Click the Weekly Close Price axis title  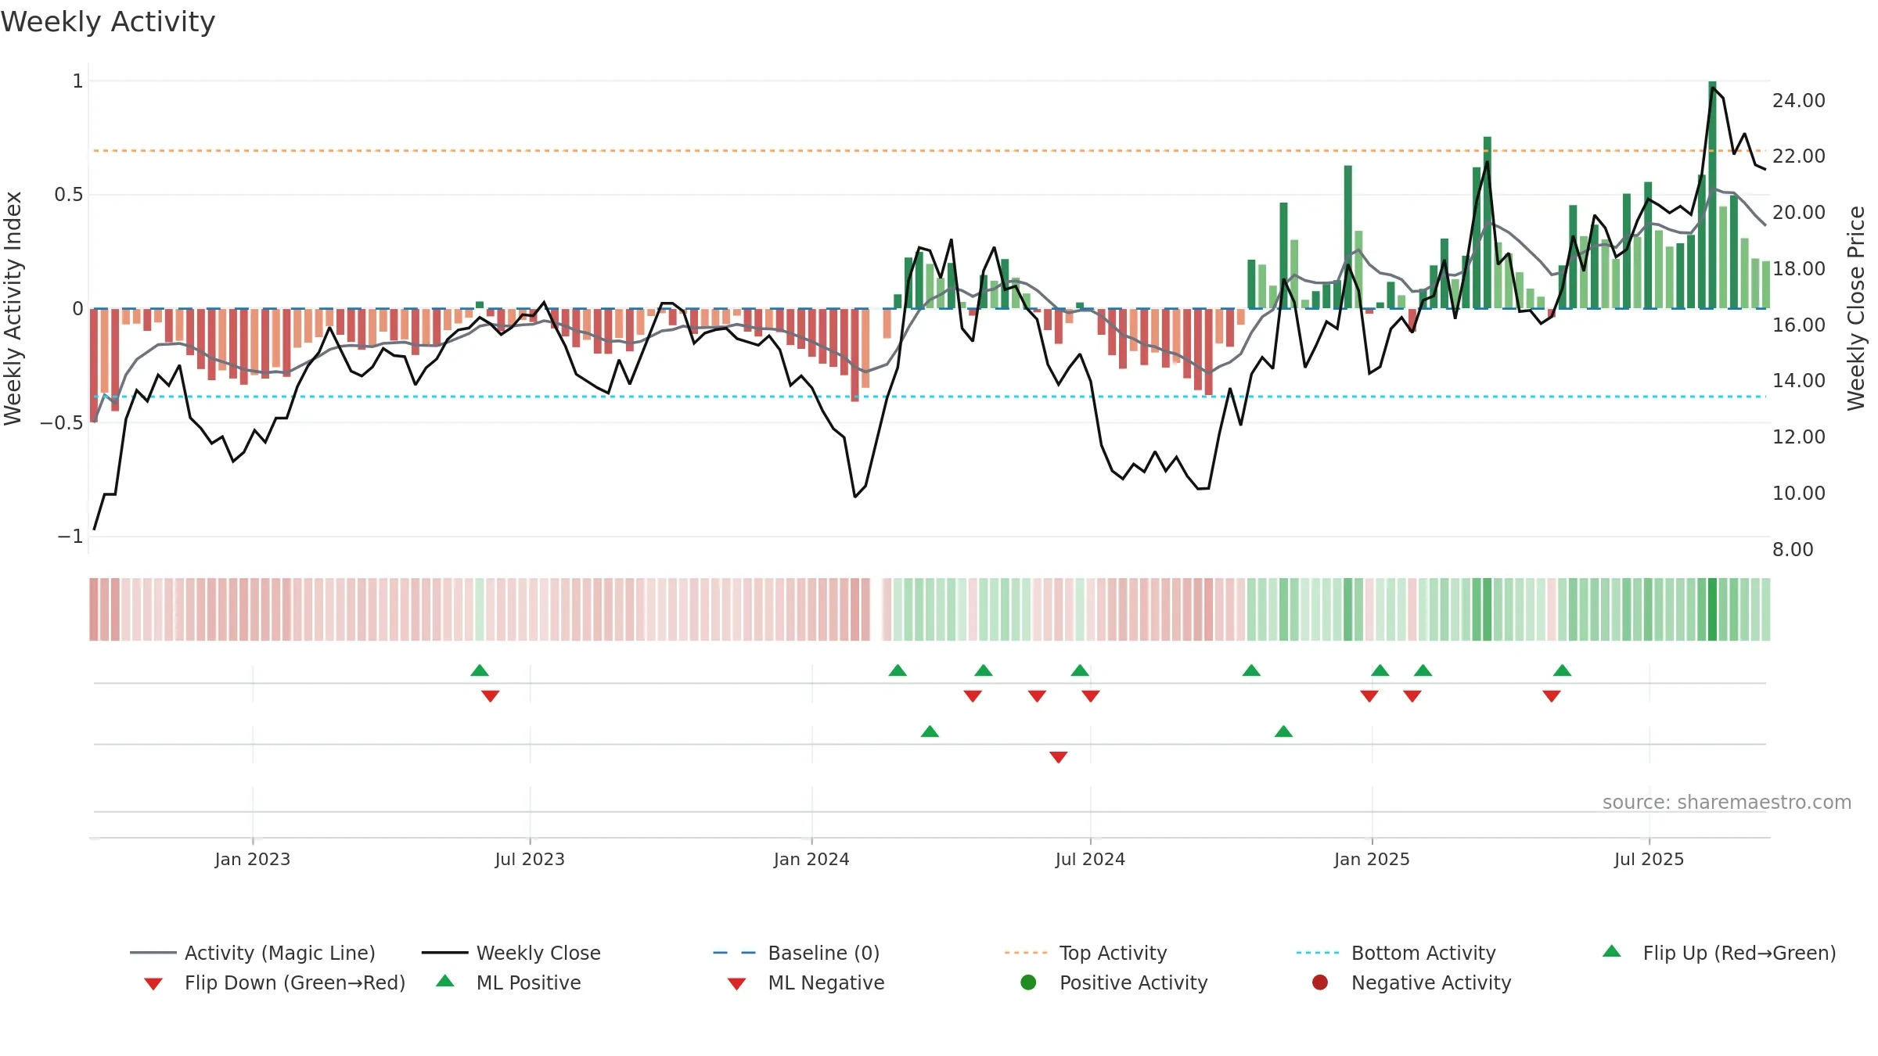coord(1856,308)
